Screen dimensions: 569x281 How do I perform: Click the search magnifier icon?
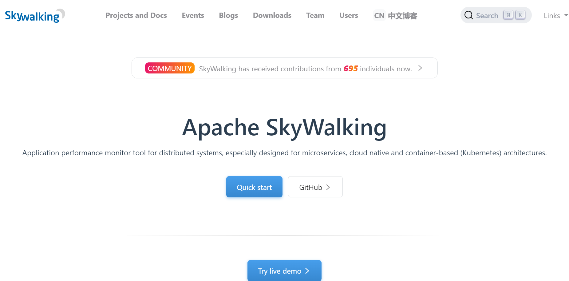coord(468,15)
